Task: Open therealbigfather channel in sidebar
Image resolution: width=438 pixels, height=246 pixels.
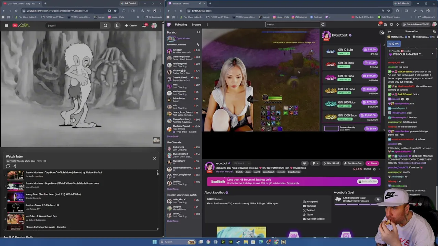Action: (x=184, y=58)
